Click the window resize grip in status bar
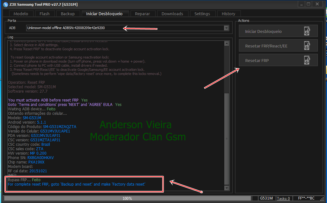327x203 pixels. click(x=322, y=199)
